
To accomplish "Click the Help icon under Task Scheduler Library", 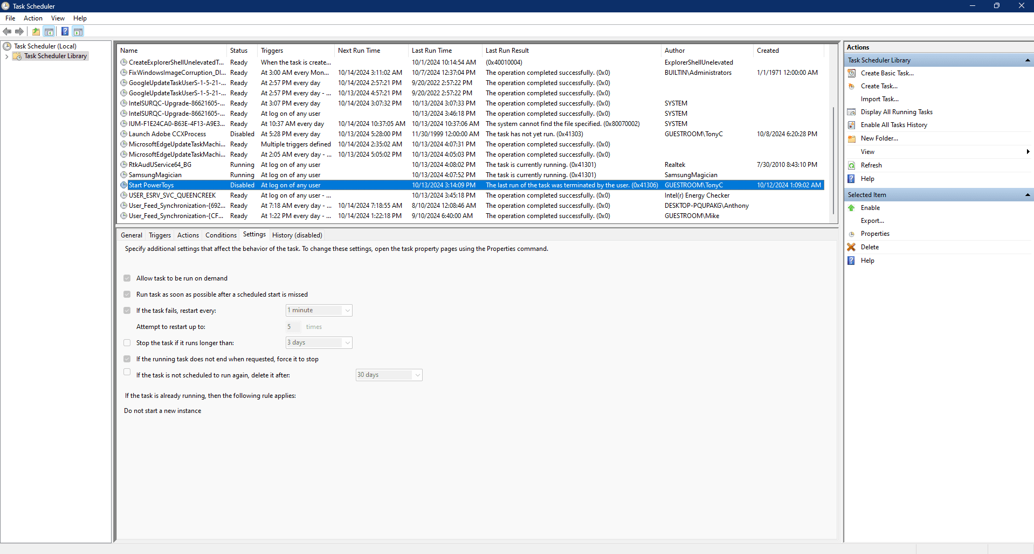I will [x=852, y=179].
